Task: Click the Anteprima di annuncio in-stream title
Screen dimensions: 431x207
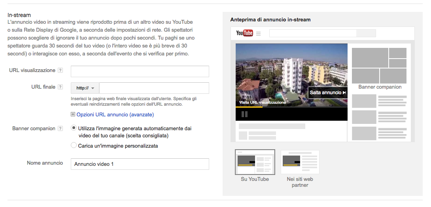Action: 270,20
